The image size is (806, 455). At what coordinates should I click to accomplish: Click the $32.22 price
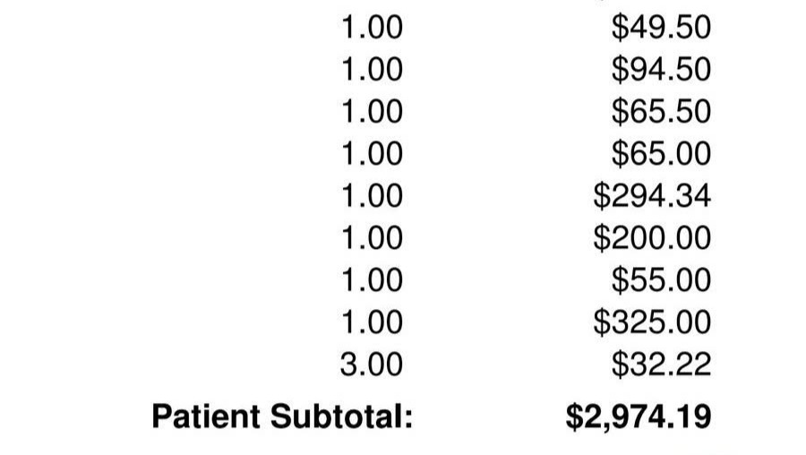point(661,364)
